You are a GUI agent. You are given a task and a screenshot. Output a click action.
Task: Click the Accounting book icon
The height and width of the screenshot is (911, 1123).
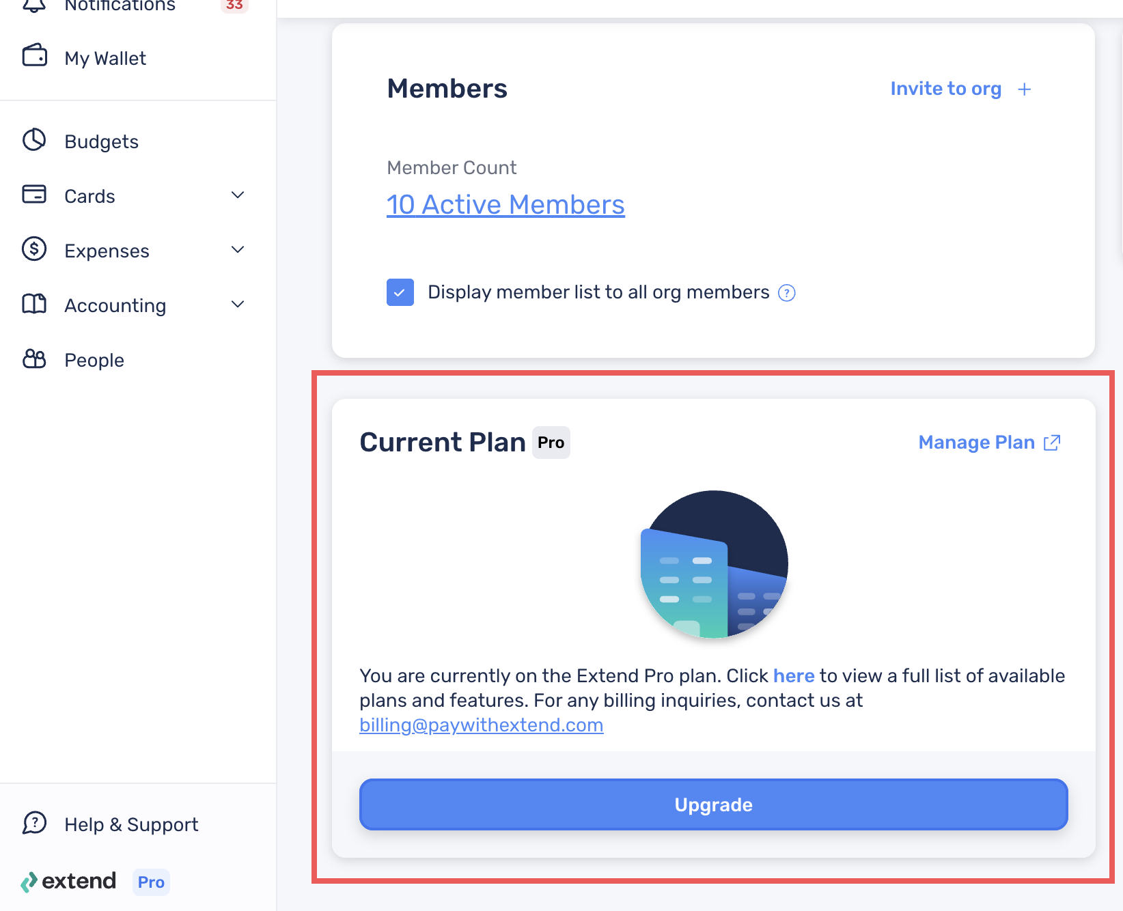coord(34,304)
